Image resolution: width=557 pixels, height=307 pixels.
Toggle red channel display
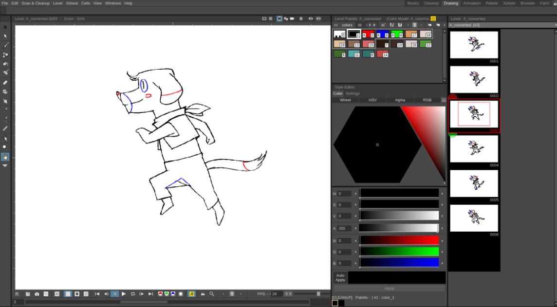(x=160, y=294)
